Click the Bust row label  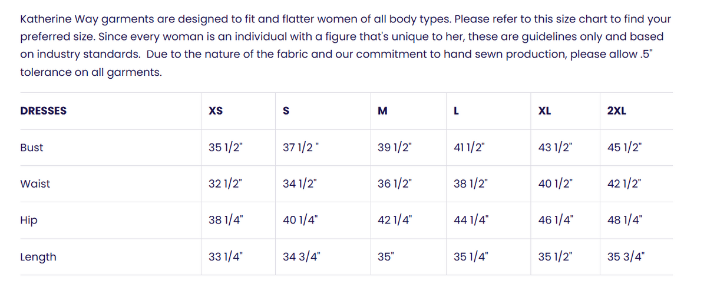click(32, 148)
